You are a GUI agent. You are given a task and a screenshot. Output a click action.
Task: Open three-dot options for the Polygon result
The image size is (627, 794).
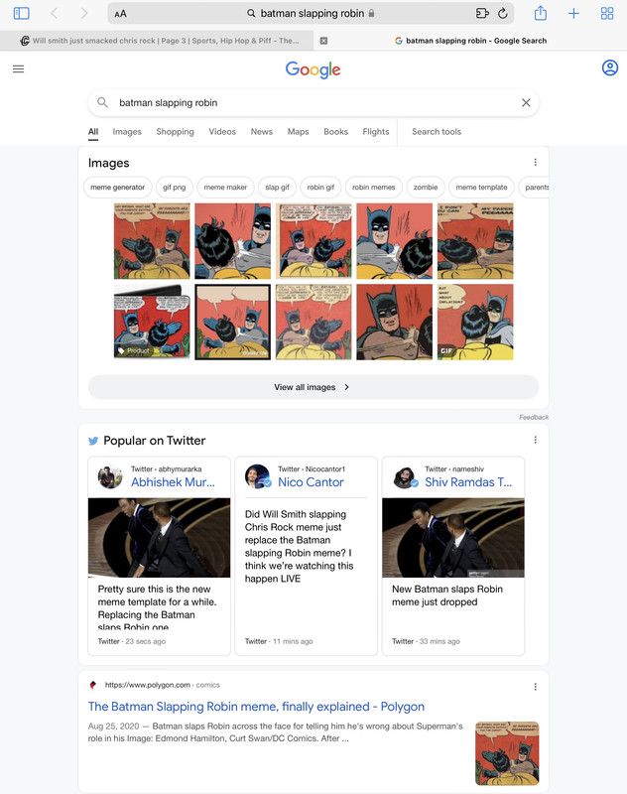pyautogui.click(x=535, y=687)
